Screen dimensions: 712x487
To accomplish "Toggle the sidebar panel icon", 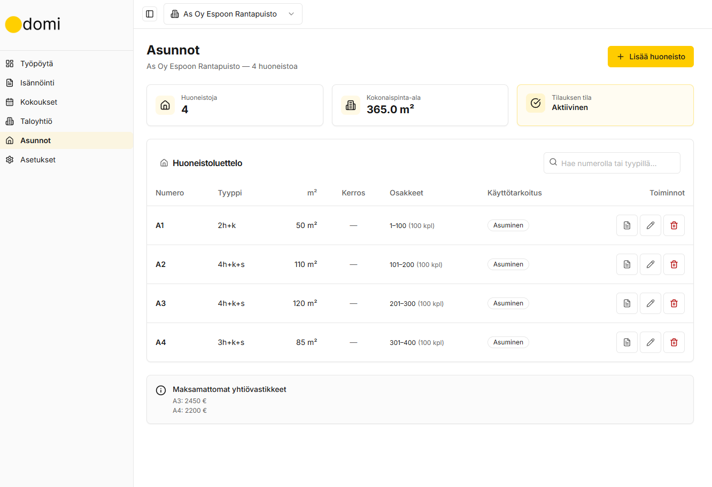I will click(x=150, y=14).
